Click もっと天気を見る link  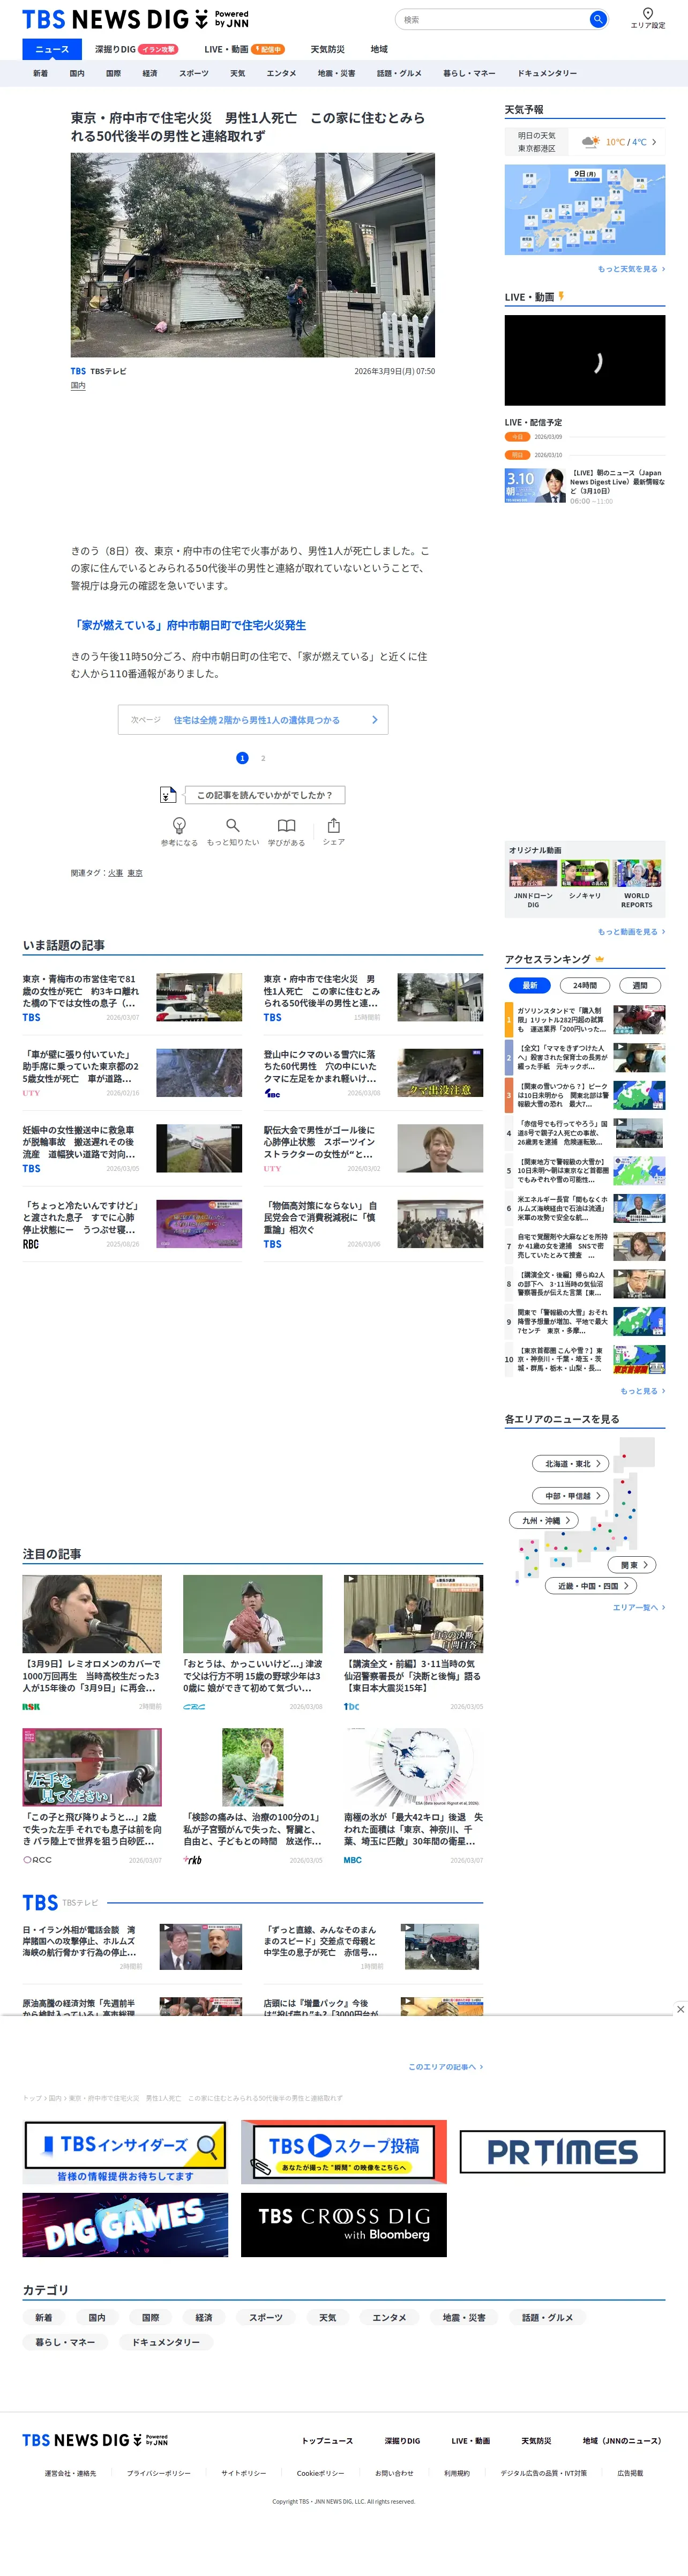click(631, 269)
